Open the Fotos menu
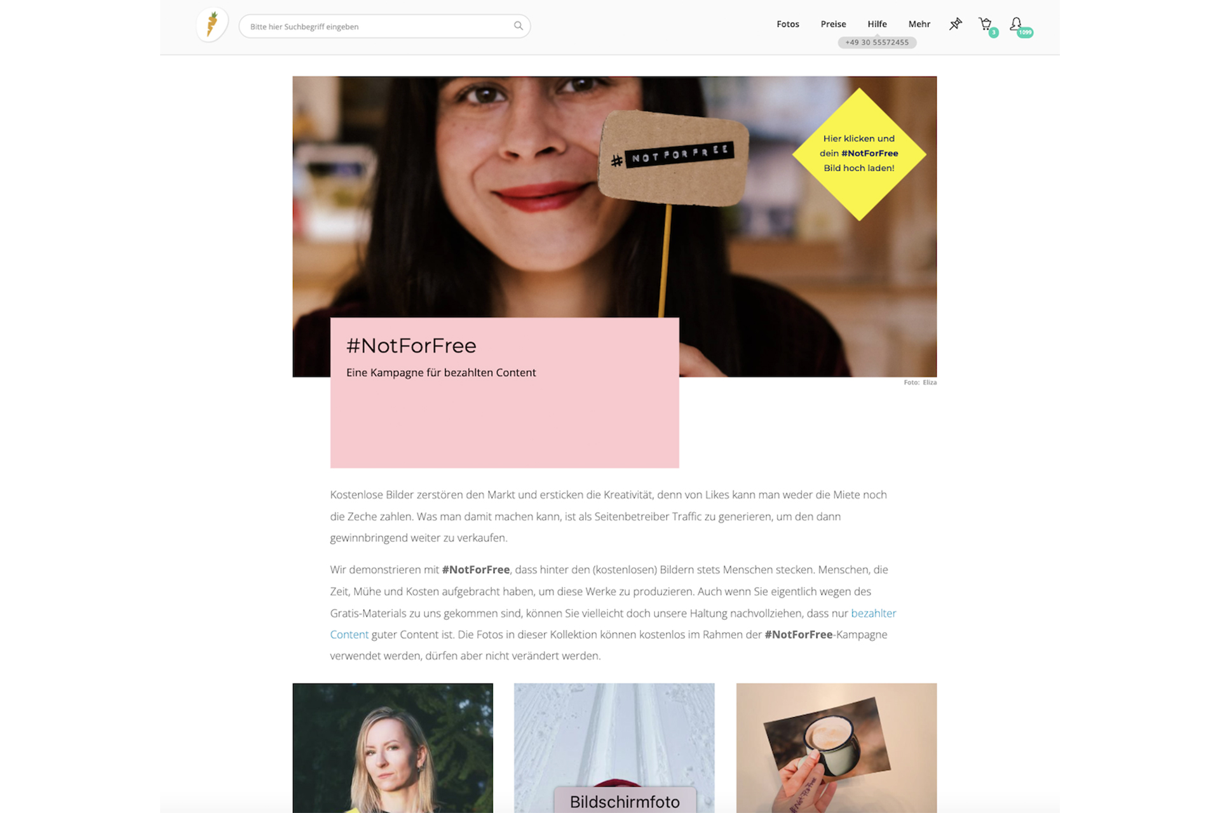The image size is (1220, 813). point(788,24)
